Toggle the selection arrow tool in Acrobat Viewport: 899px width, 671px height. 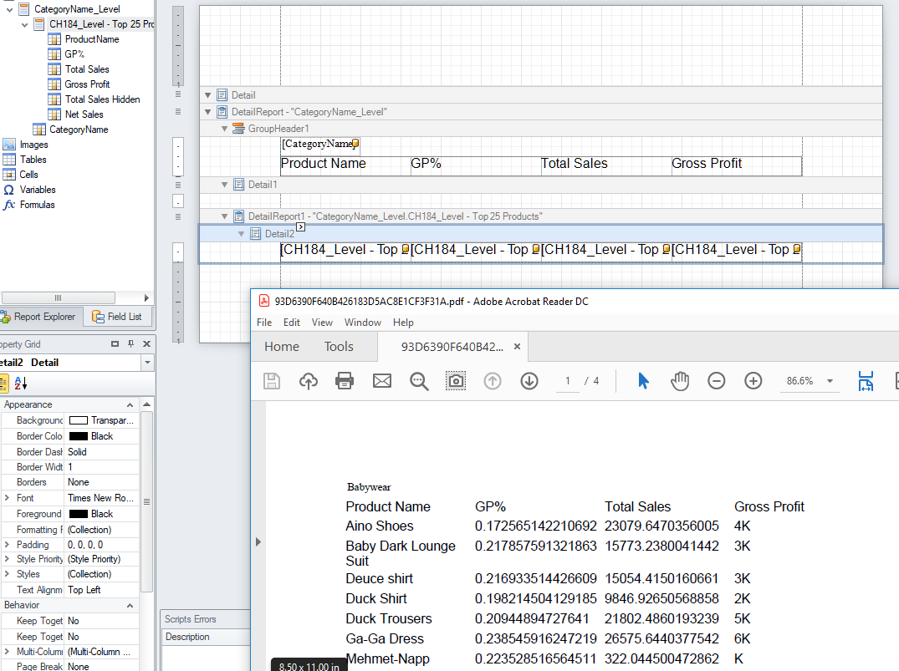click(x=643, y=380)
